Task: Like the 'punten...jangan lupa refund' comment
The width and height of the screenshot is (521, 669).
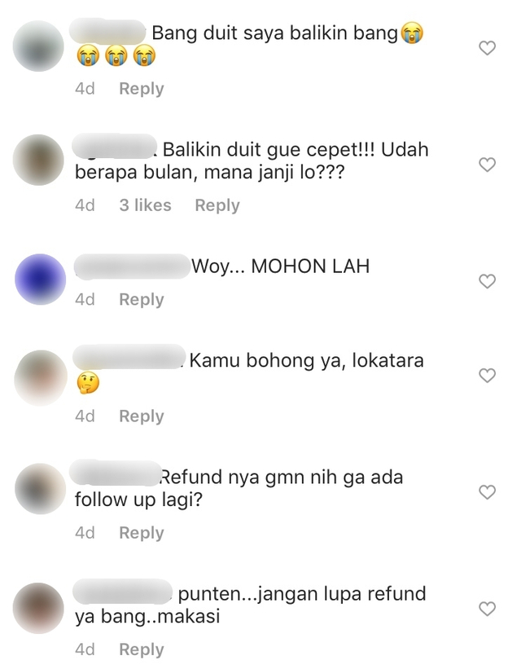Action: pos(487,609)
